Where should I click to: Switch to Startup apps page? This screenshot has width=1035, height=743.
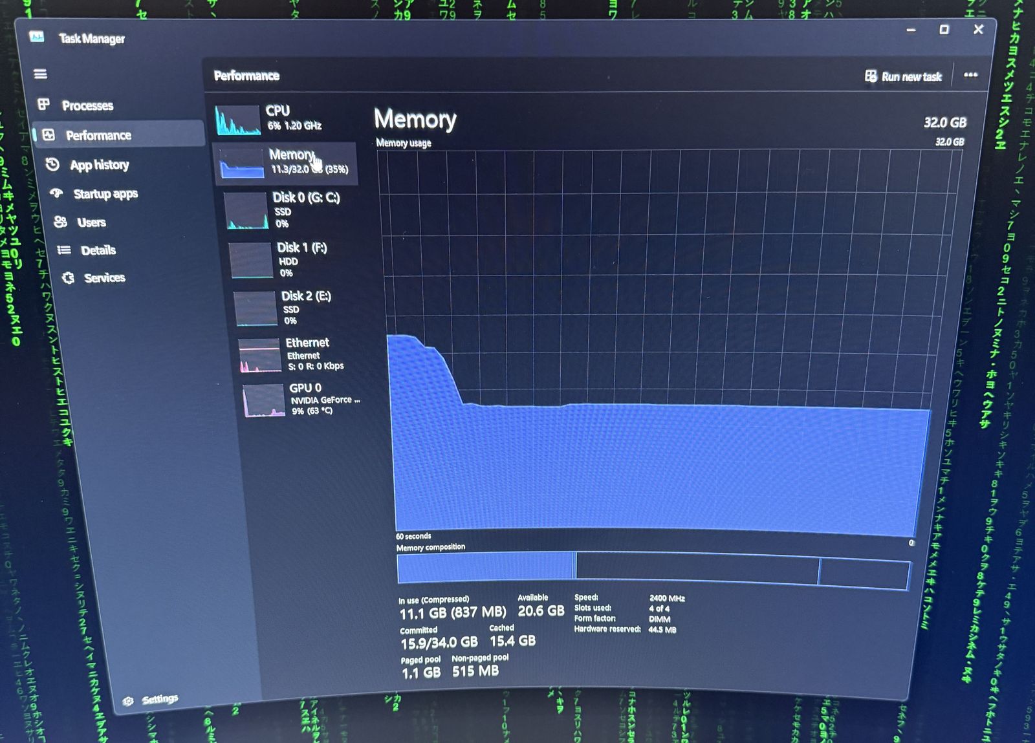[105, 194]
